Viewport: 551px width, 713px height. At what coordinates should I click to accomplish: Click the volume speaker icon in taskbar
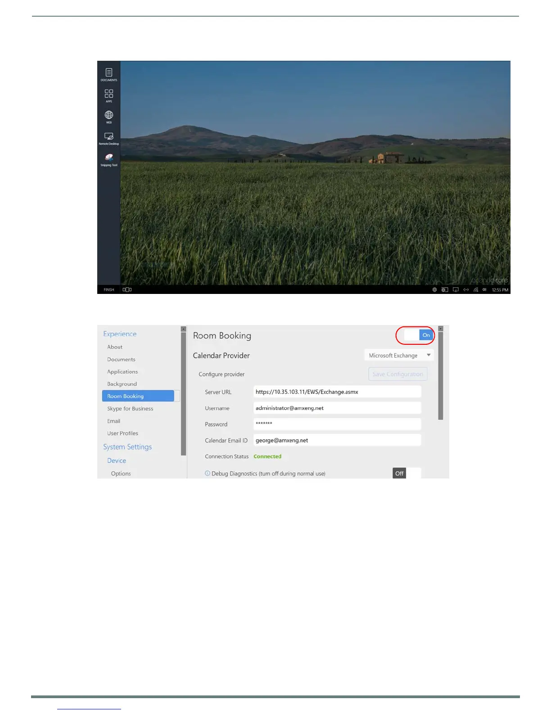(484, 290)
